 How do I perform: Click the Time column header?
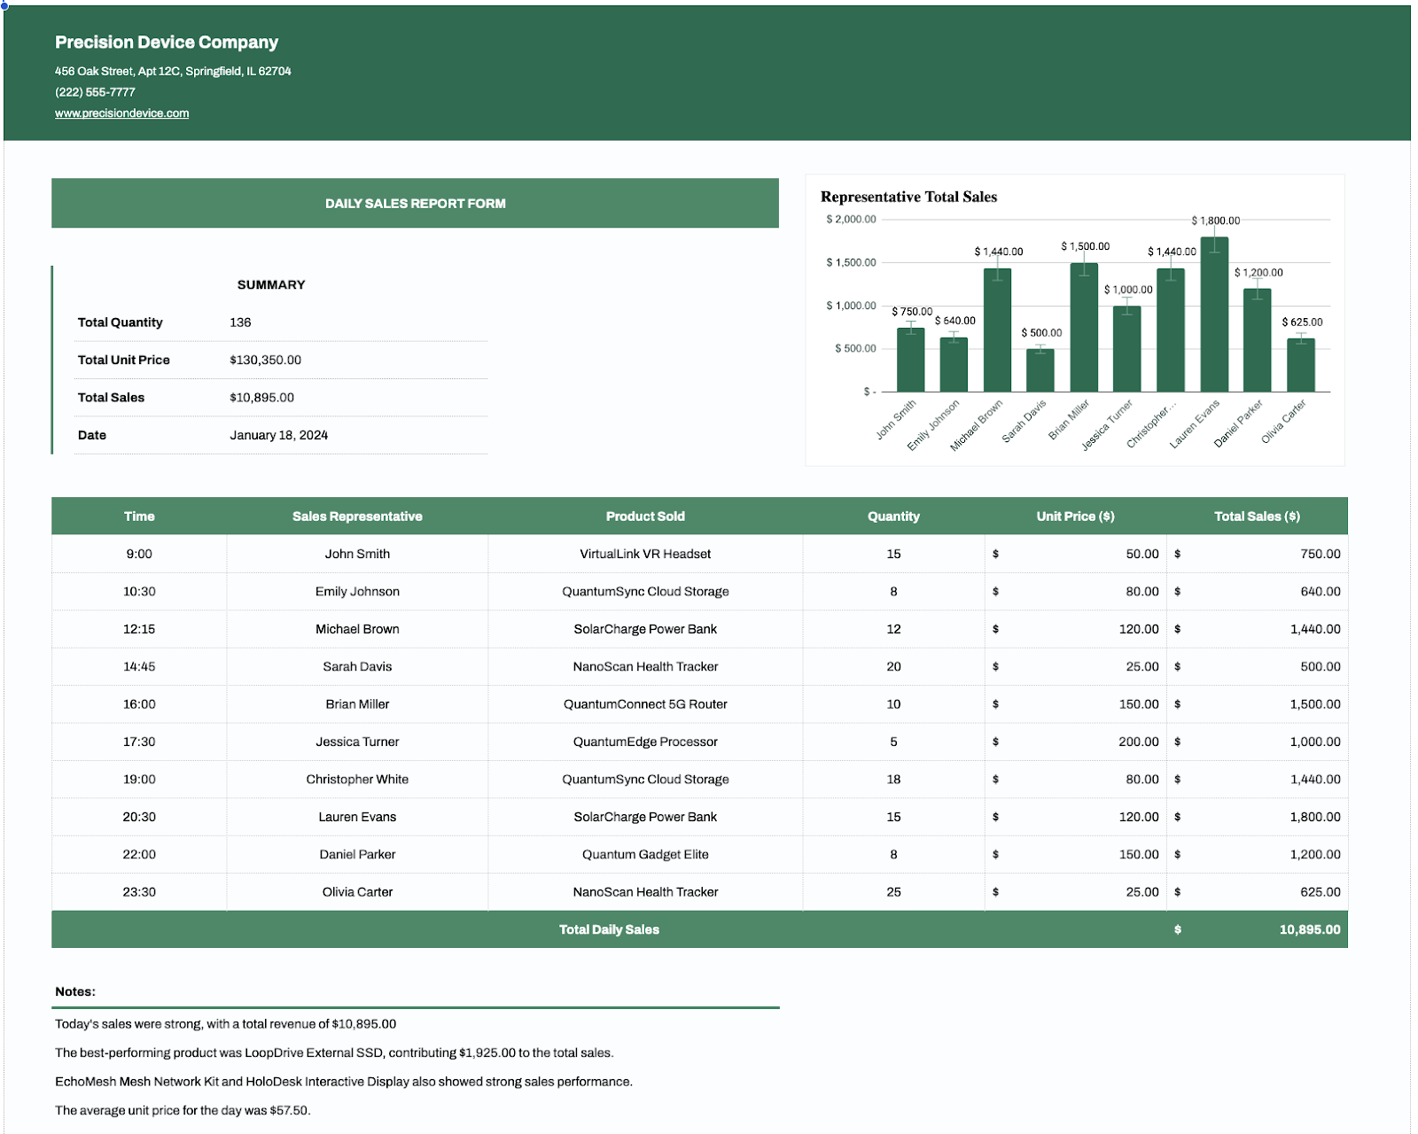click(138, 516)
